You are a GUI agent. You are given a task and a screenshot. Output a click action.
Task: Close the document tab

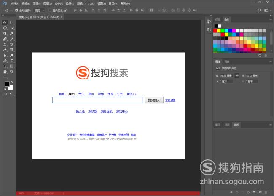click(x=62, y=17)
